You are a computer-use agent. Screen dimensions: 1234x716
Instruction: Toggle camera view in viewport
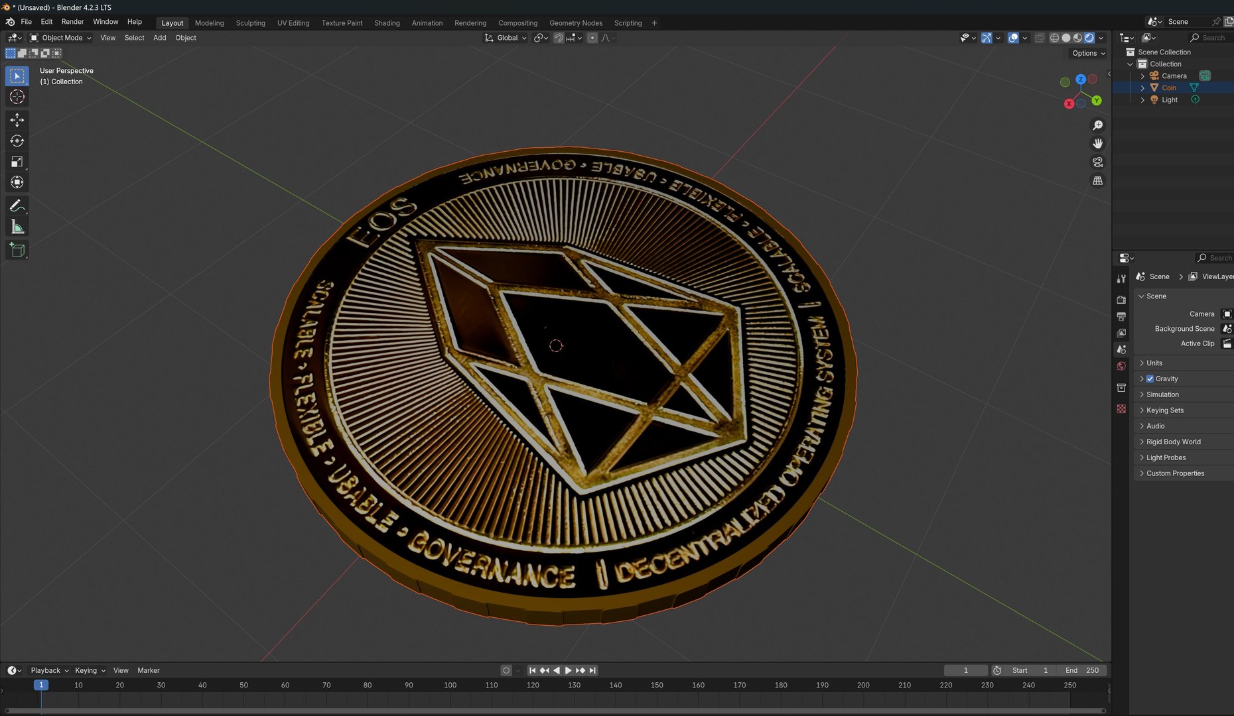(x=1098, y=162)
